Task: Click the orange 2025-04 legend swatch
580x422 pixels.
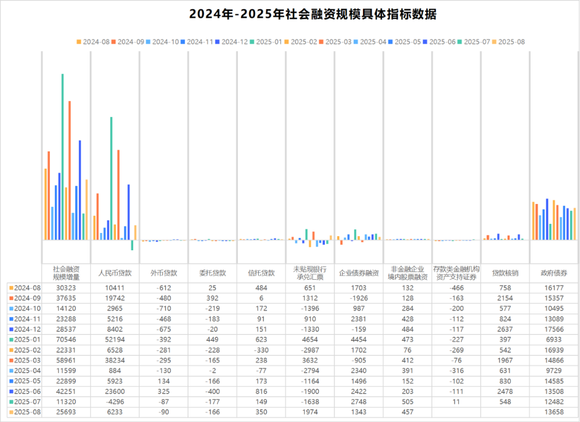Action: pos(355,41)
